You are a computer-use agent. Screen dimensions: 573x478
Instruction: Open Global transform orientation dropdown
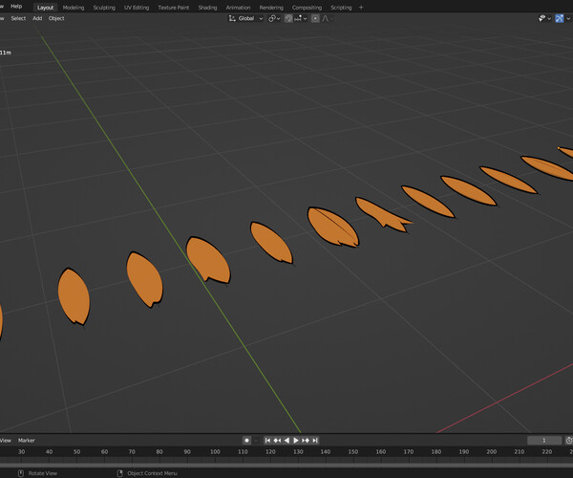pyautogui.click(x=245, y=18)
